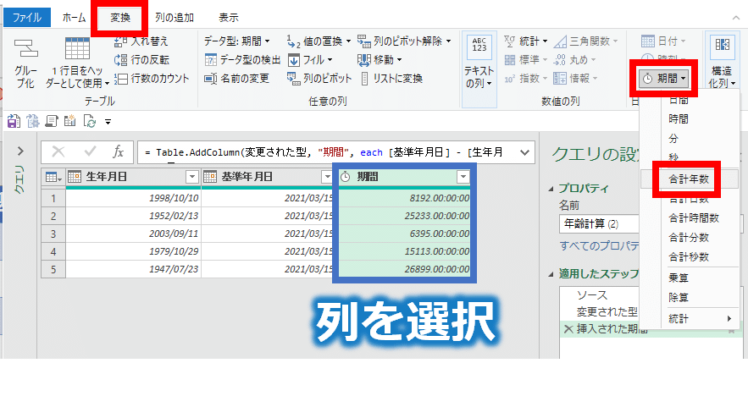Click 列のピボット button
The image size is (748, 396).
(319, 78)
